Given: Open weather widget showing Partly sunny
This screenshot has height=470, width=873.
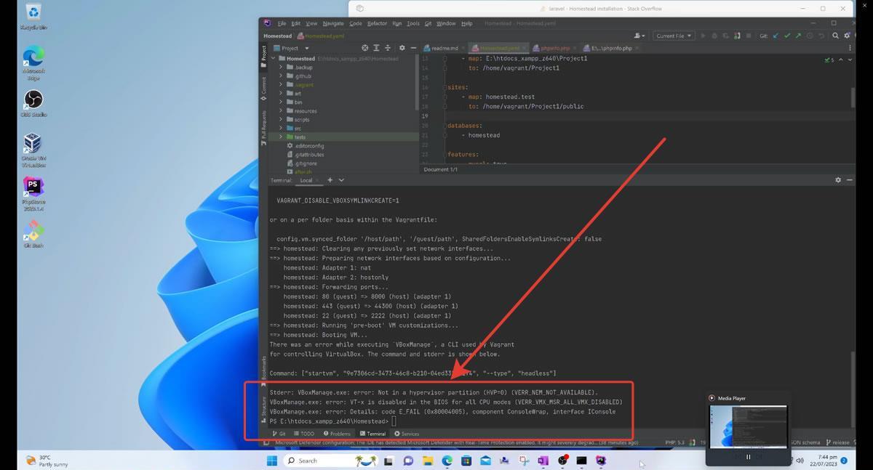Looking at the screenshot, I should click(45, 461).
